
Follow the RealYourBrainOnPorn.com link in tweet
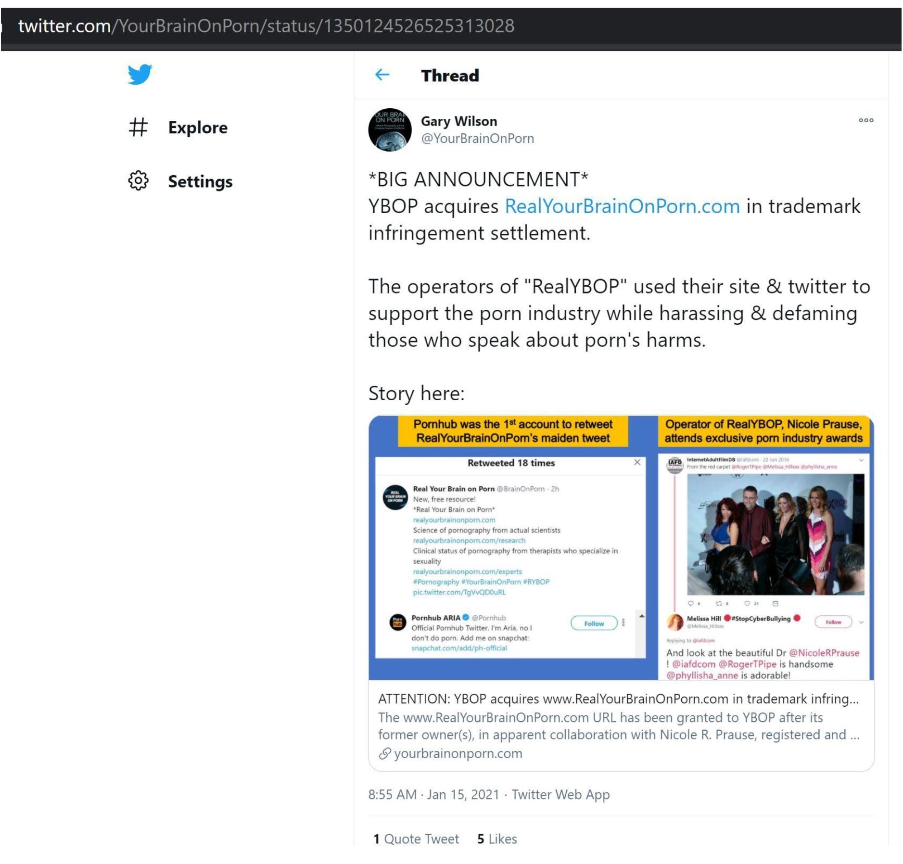click(622, 206)
